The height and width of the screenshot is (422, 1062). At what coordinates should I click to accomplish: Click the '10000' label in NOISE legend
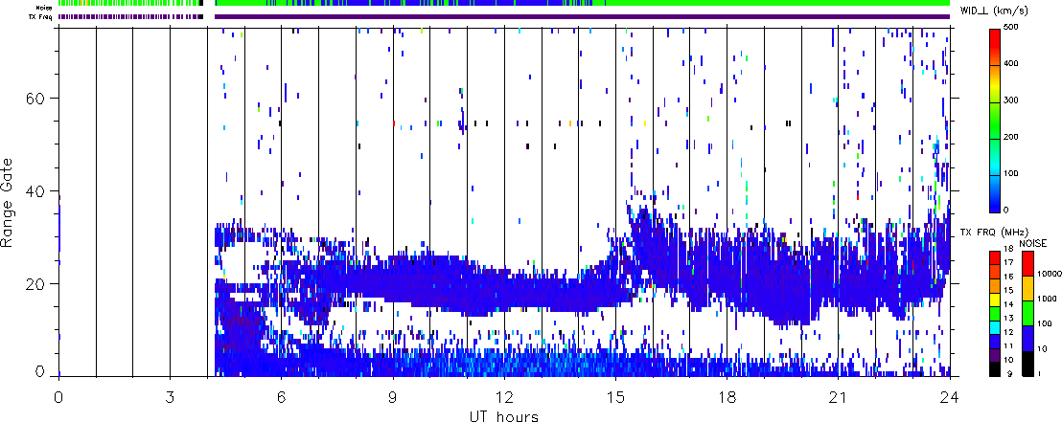1050,276
